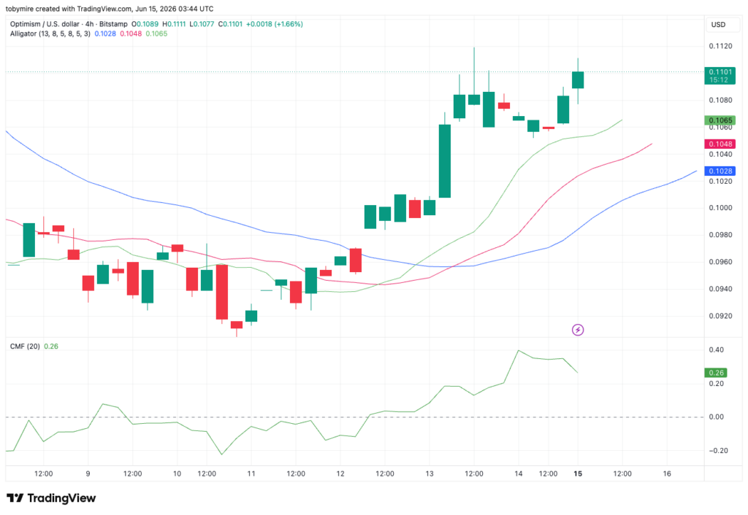Click the 10 date label on time axis
Screen dimensions: 748x515
click(177, 473)
